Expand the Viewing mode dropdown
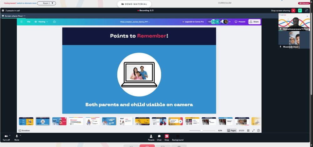This screenshot has height=147, width=313. coord(41,22)
